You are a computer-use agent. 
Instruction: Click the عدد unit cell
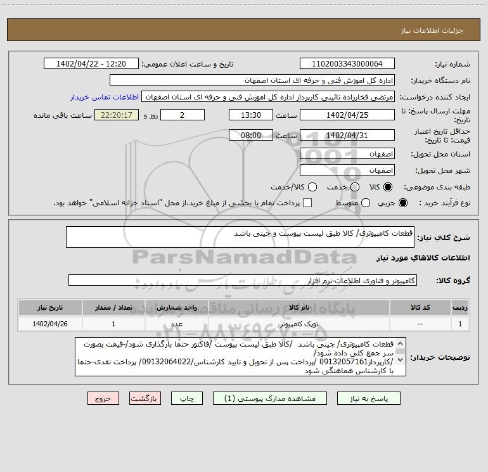[x=176, y=324]
